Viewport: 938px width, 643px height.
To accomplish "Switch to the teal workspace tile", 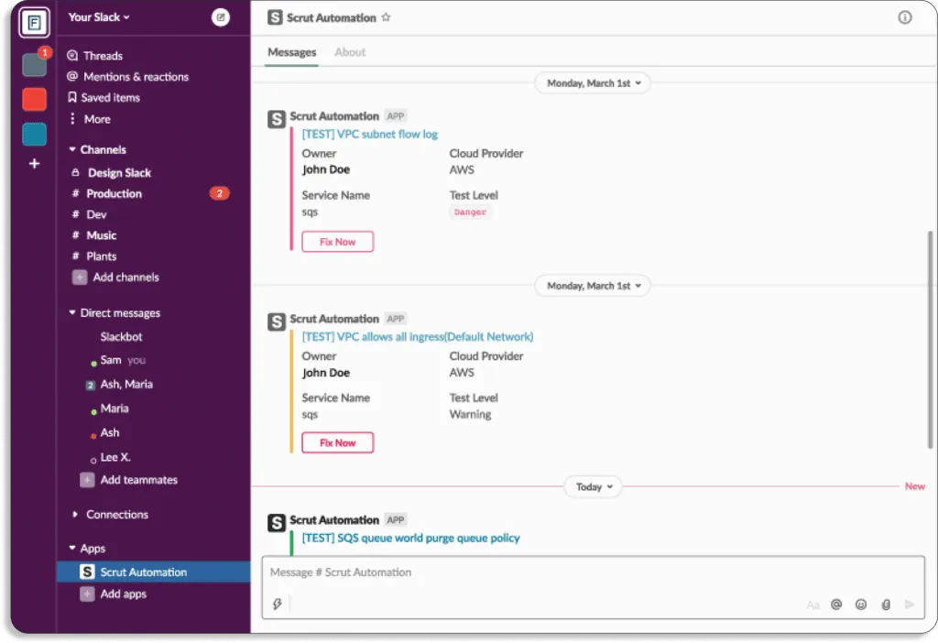I will click(x=34, y=134).
